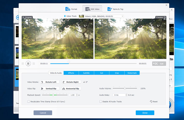Open the Video Track dropdown
Screen dimensions: 184x120
coord(101,16)
